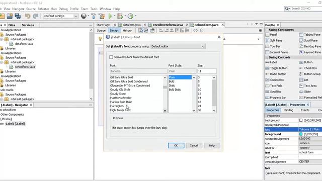Pick the Slider palette item
This screenshot has width=322, height=181.
(305, 92)
